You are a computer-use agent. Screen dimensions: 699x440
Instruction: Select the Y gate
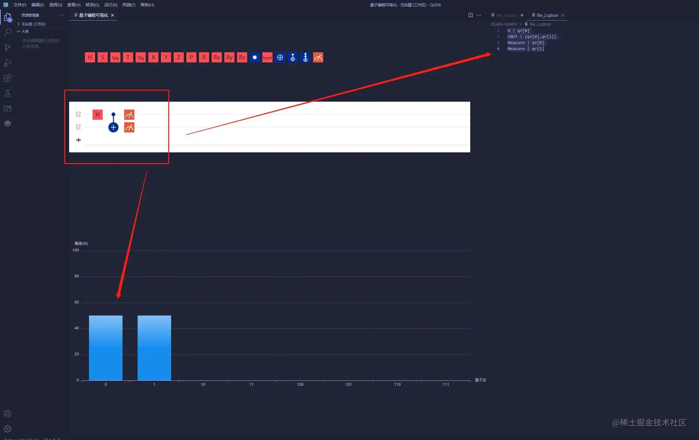point(166,57)
